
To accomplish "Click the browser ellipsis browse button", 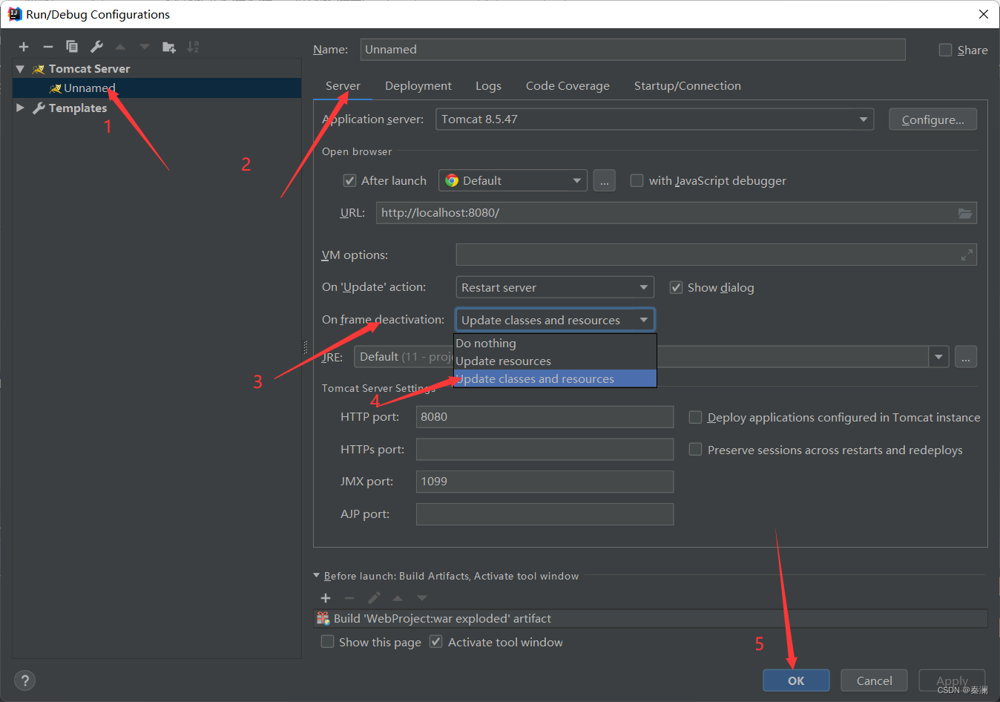I will pos(605,180).
